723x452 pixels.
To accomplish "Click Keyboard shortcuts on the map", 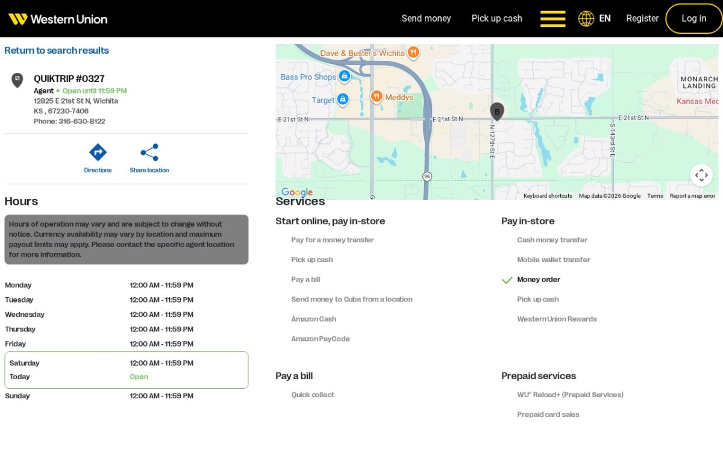I will (548, 196).
